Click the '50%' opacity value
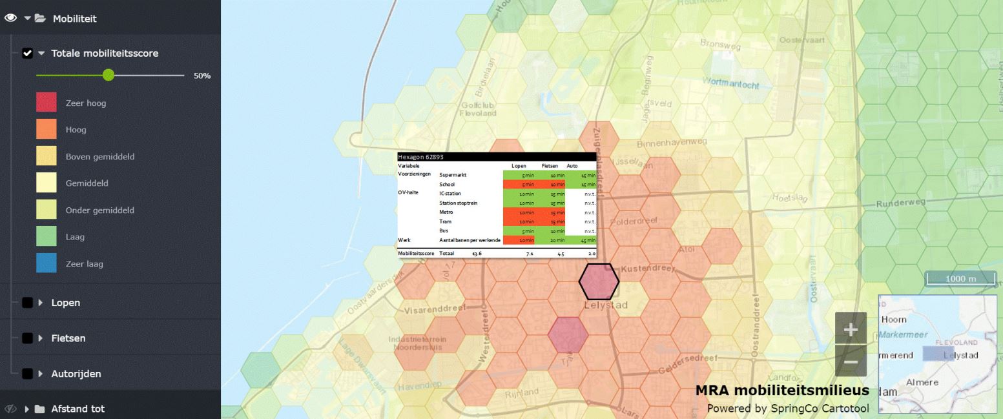Screen dimensions: 1003x419 click(x=202, y=76)
